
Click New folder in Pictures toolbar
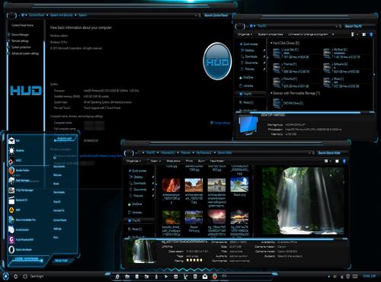tap(217, 161)
